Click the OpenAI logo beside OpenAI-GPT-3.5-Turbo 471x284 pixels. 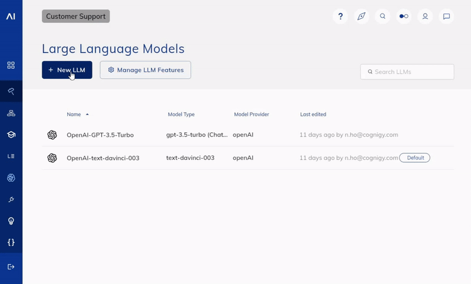[52, 135]
